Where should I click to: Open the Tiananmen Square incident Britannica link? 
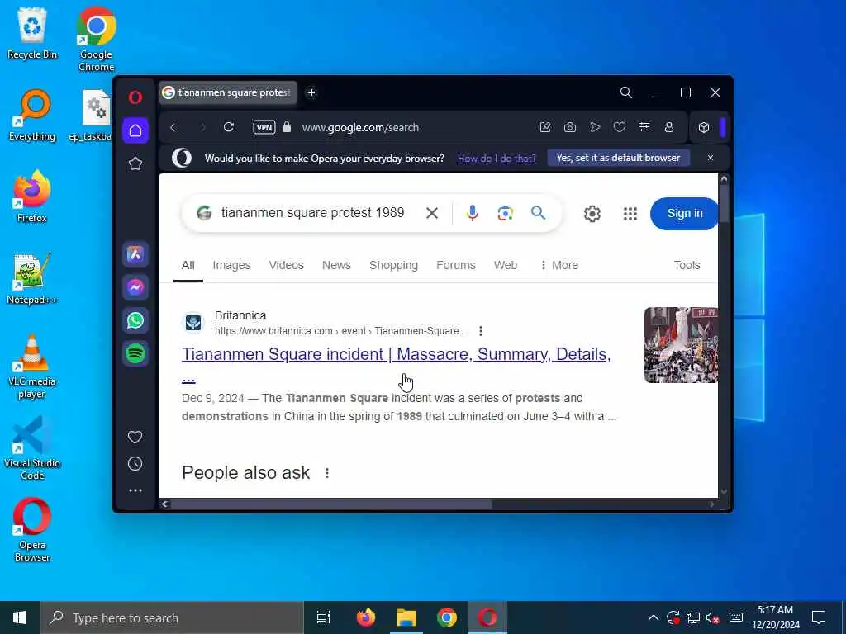point(396,354)
